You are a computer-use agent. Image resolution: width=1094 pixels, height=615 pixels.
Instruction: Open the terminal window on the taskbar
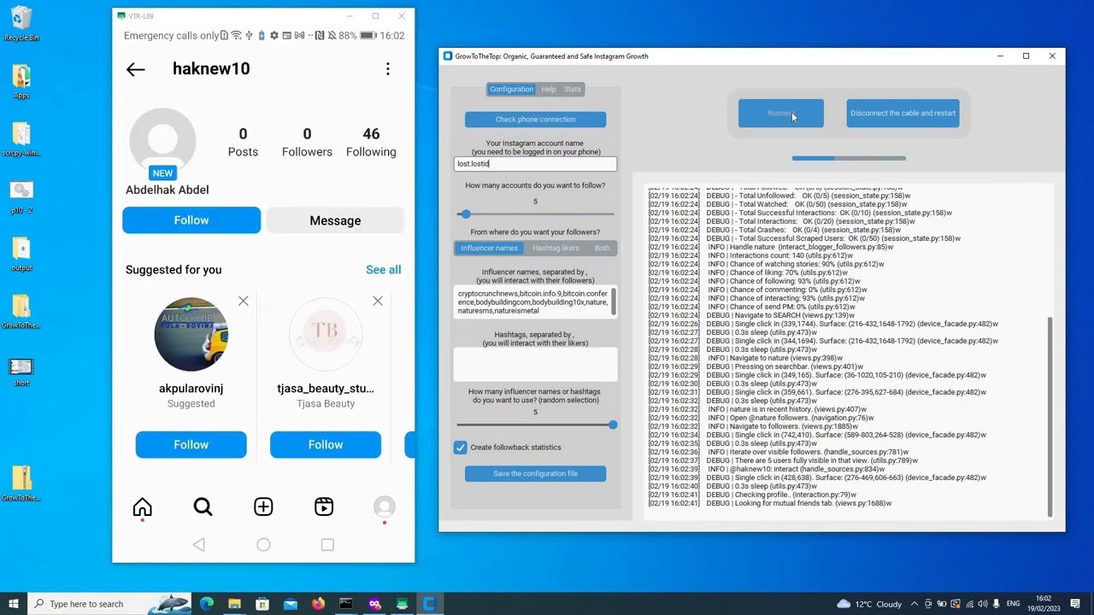point(345,604)
